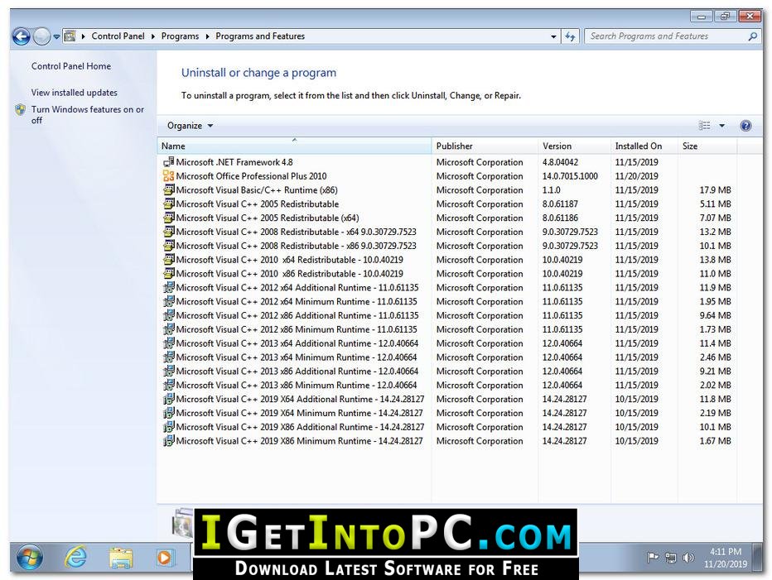The width and height of the screenshot is (772, 580).
Task: Click the magnifier search icon
Action: pos(752,36)
